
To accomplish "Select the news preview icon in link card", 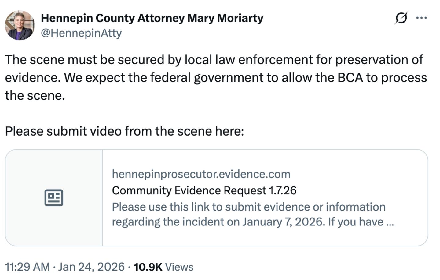I will coord(54,197).
